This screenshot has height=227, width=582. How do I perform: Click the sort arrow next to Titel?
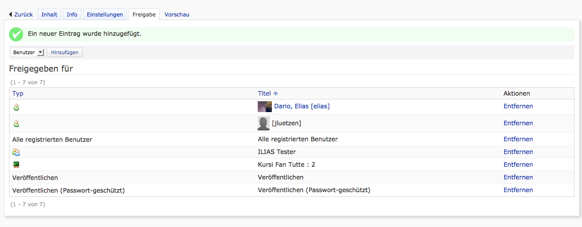tap(276, 94)
